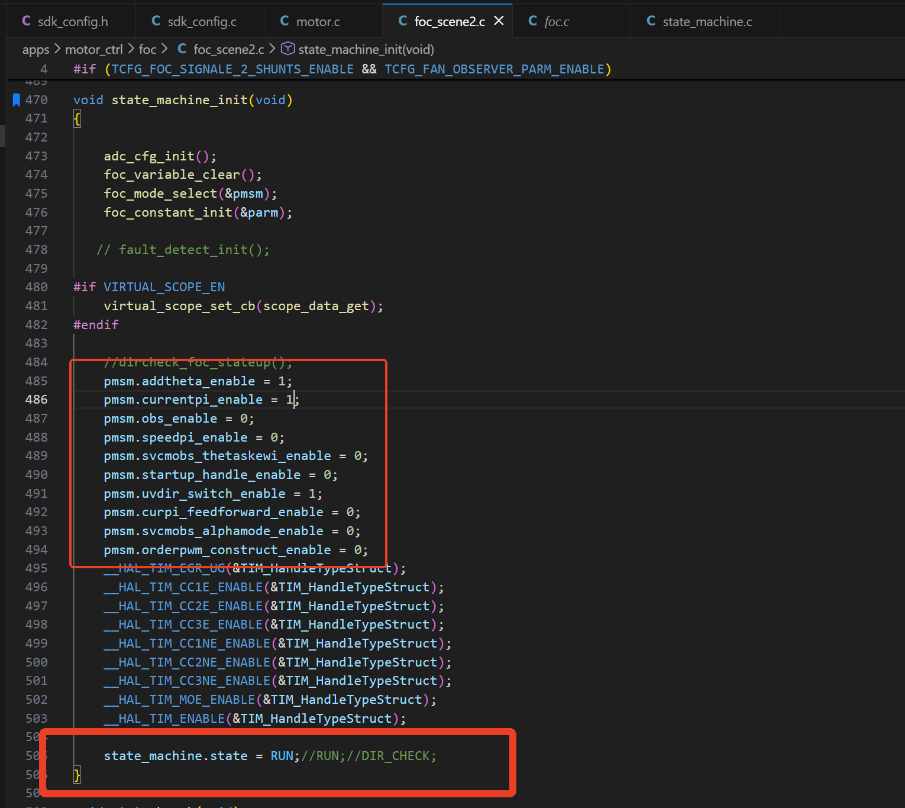Place cursor on void state_machine_init(void) declaration
This screenshot has width=905, height=808.
pos(183,100)
